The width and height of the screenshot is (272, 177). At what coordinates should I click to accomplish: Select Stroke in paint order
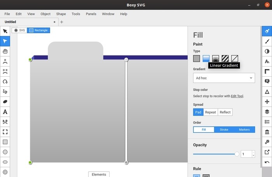tap(224, 130)
